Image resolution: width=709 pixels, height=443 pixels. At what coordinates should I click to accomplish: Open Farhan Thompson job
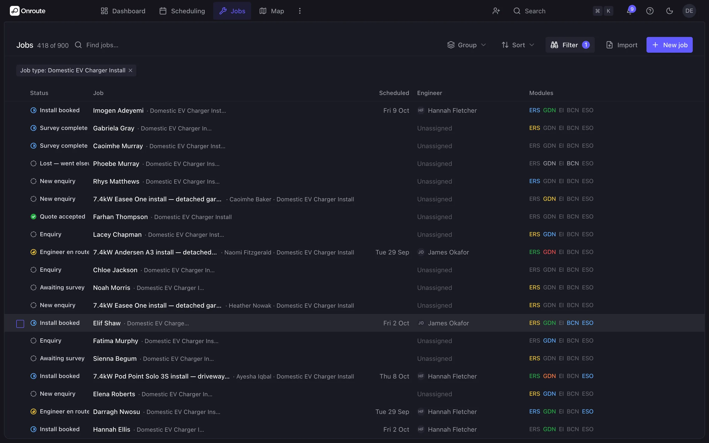pos(120,217)
